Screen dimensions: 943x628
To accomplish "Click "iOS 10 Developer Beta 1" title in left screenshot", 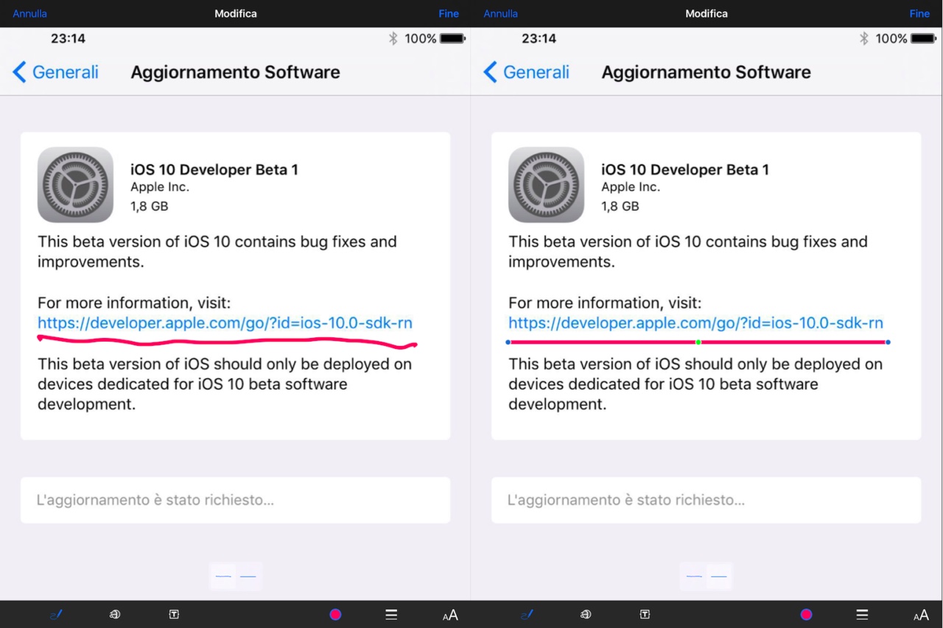I will [214, 169].
